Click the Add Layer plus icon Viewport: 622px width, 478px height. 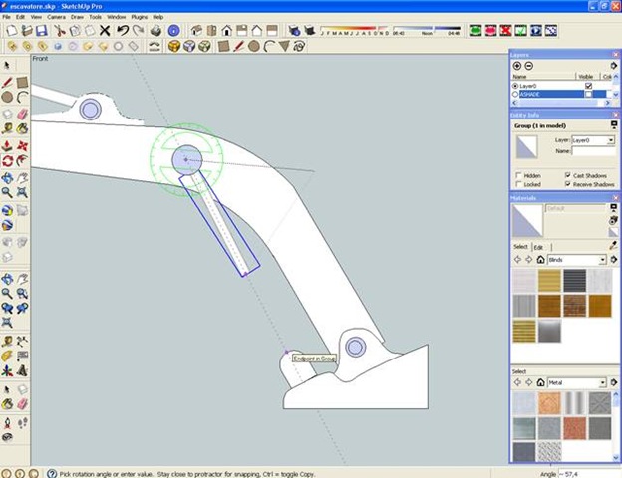517,65
